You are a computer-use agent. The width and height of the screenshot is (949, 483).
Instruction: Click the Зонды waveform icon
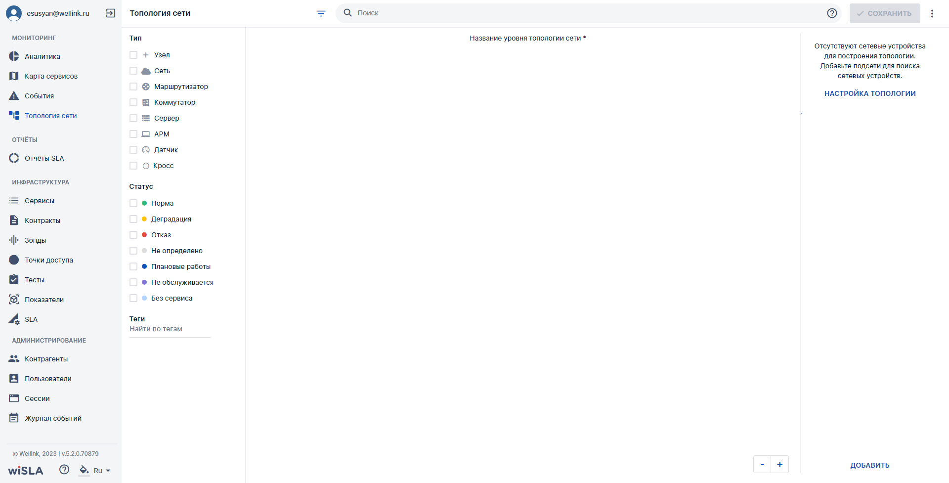[x=14, y=240]
